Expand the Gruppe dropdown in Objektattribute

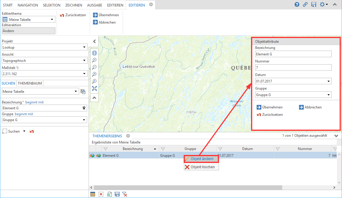tap(328, 95)
